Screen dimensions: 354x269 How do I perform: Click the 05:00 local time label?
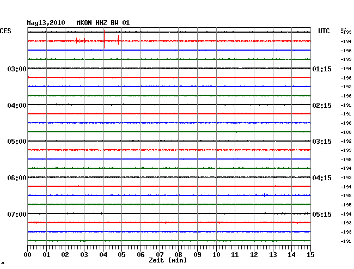17,142
